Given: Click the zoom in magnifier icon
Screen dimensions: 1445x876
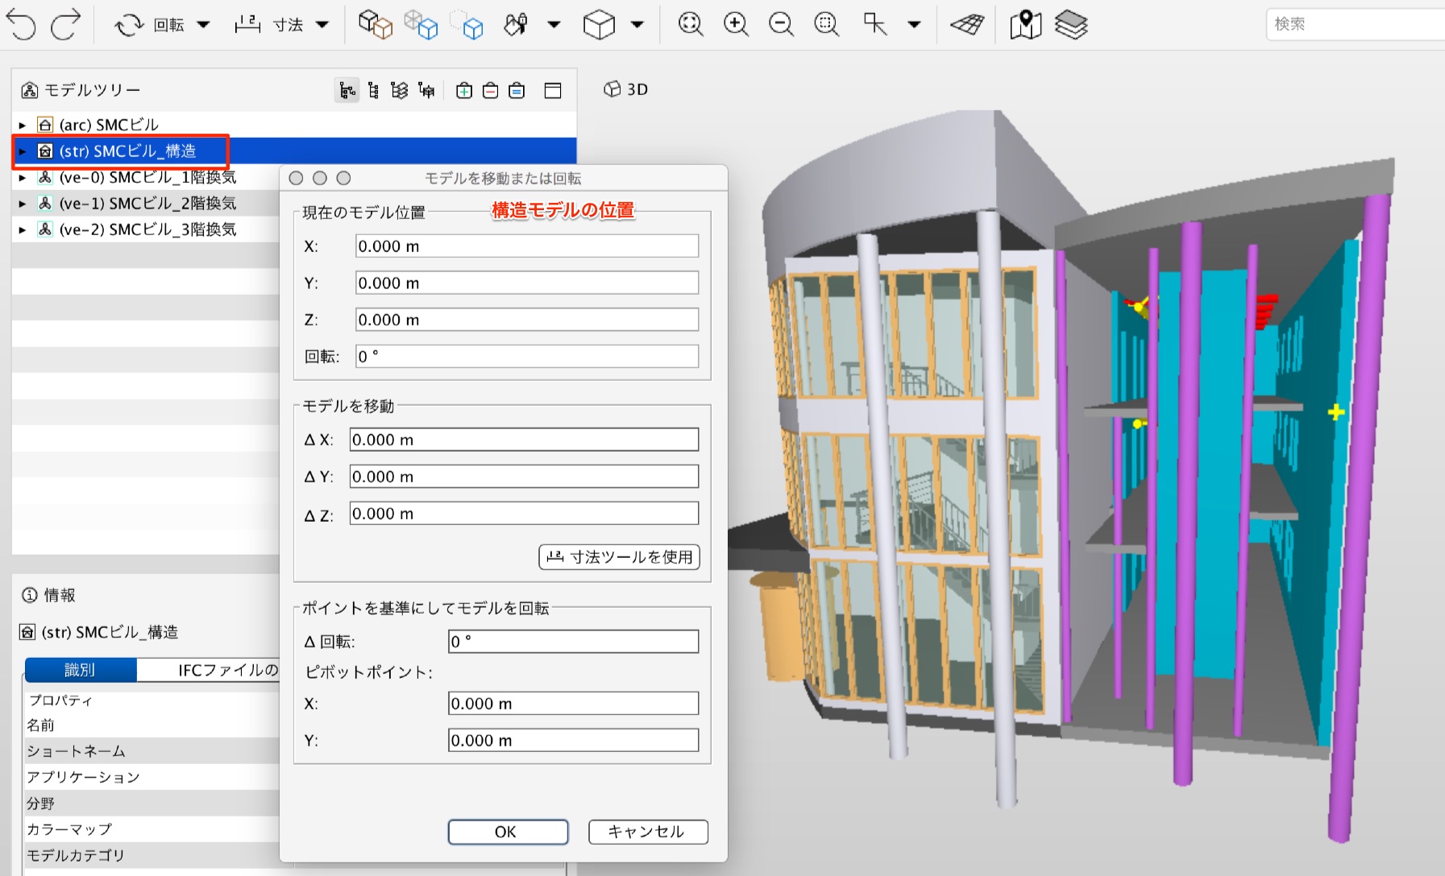Looking at the screenshot, I should point(736,24).
